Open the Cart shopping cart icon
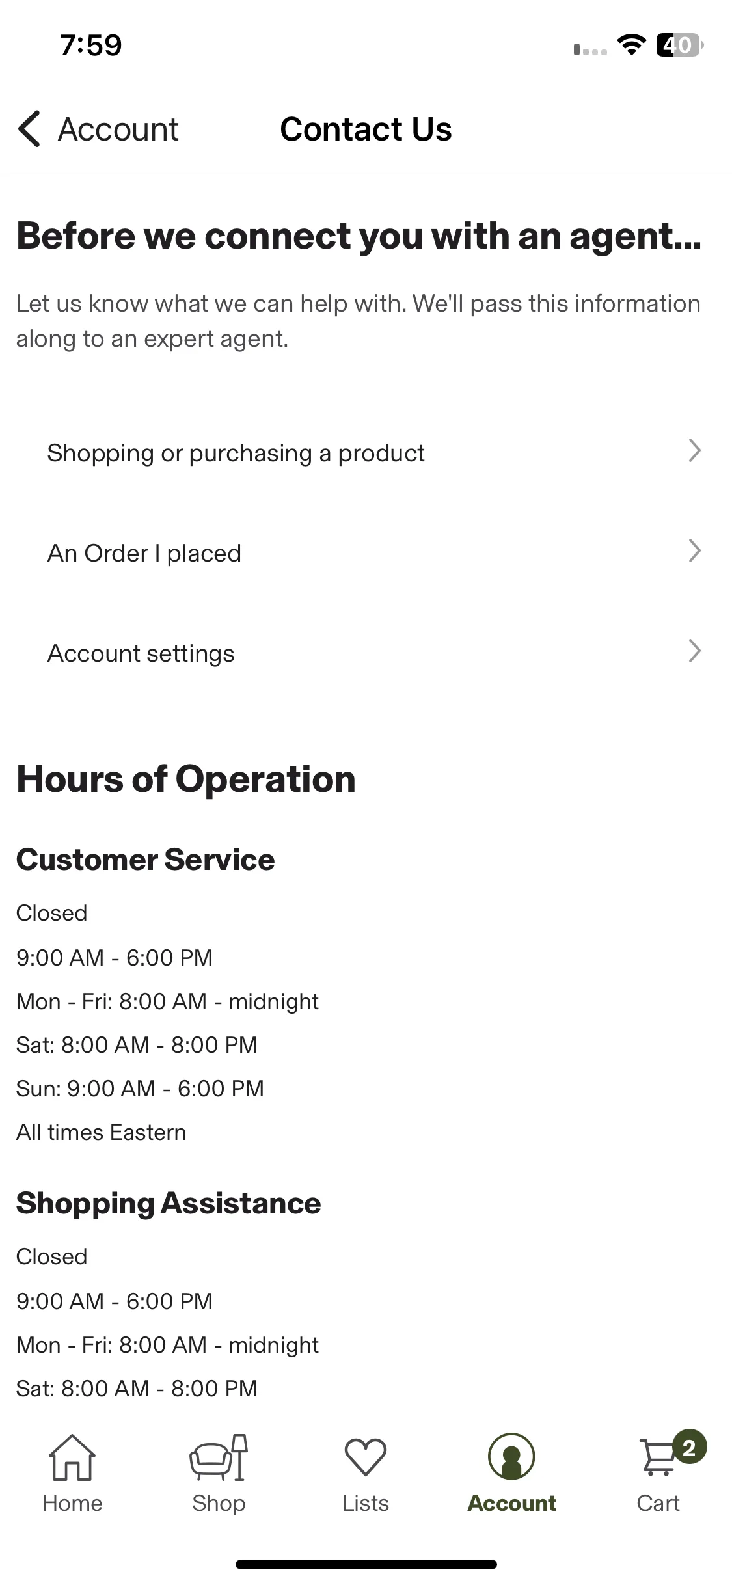732x1585 pixels. coord(658,1458)
